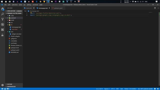Open the Windows Start menu
This screenshot has height=90, width=160.
pos(2,1)
